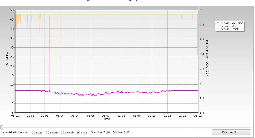
Task: Click the Start time 01/01 label
Action: [x=101, y=132]
